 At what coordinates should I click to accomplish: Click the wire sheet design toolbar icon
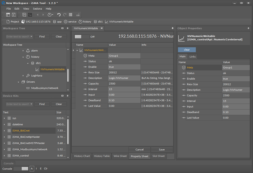(x=24, y=15)
